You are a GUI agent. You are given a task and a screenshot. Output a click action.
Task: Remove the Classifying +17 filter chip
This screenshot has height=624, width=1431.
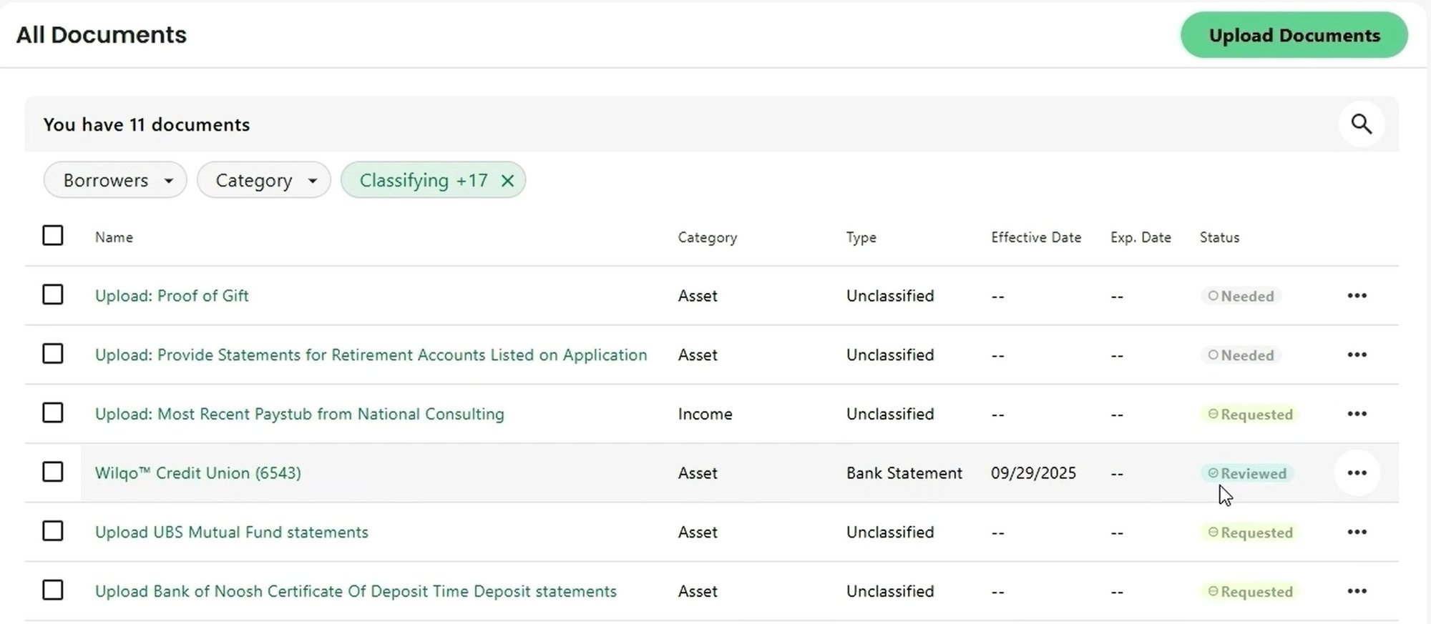point(507,181)
